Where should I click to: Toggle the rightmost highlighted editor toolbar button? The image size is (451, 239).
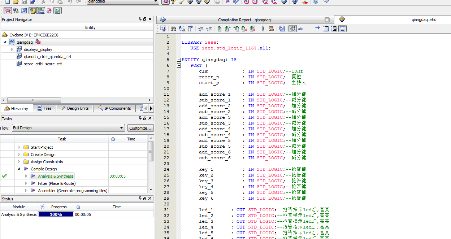[342, 29]
